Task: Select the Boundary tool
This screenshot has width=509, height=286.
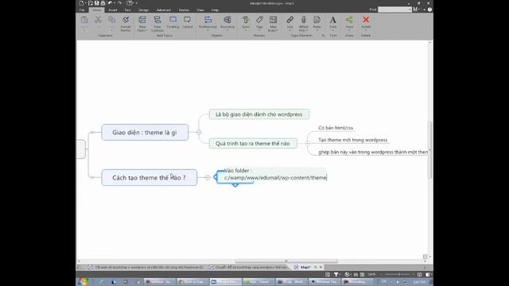Action: tap(227, 22)
